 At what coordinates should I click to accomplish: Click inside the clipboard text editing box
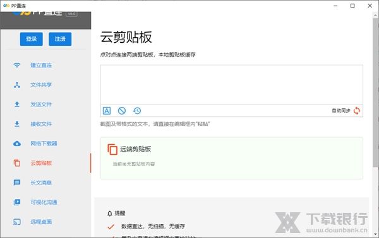click(232, 85)
